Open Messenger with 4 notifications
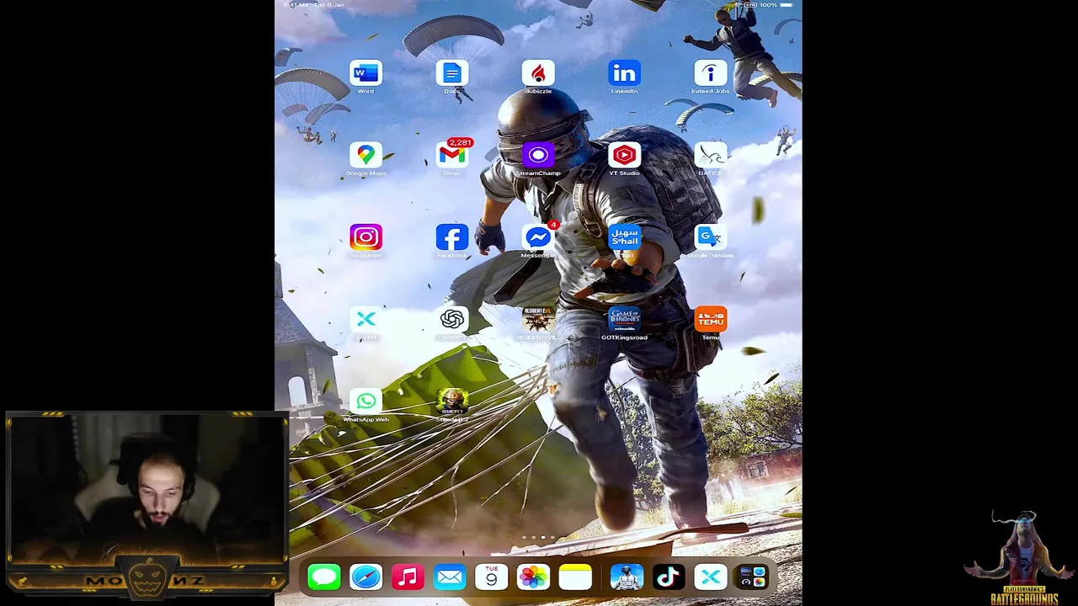The height and width of the screenshot is (606, 1078). tap(538, 237)
